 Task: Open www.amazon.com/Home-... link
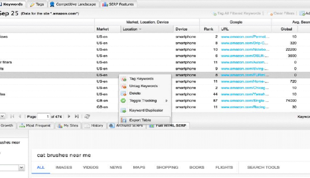245,82
